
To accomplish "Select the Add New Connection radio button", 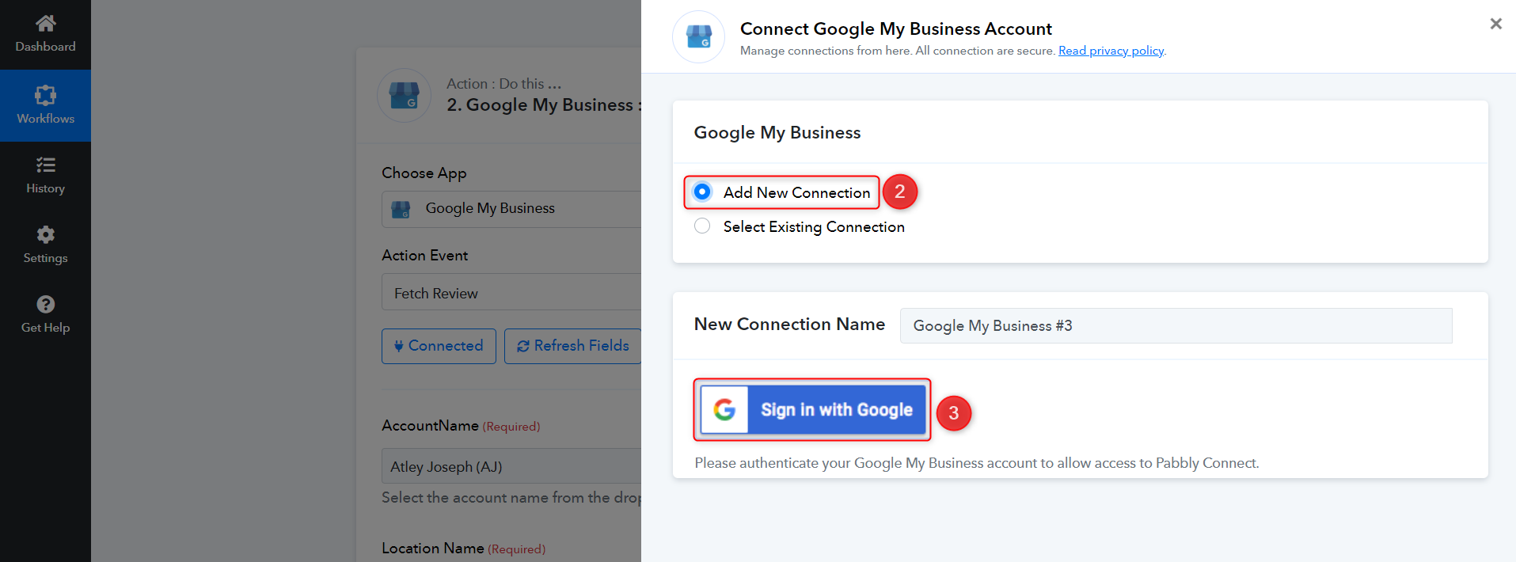I will point(702,192).
